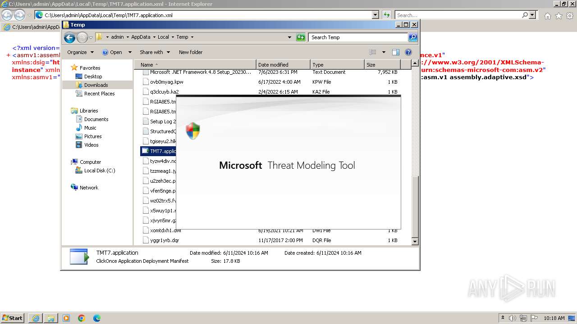Image resolution: width=577 pixels, height=324 pixels.
Task: Click the Search Temp input field
Action: coord(358,37)
